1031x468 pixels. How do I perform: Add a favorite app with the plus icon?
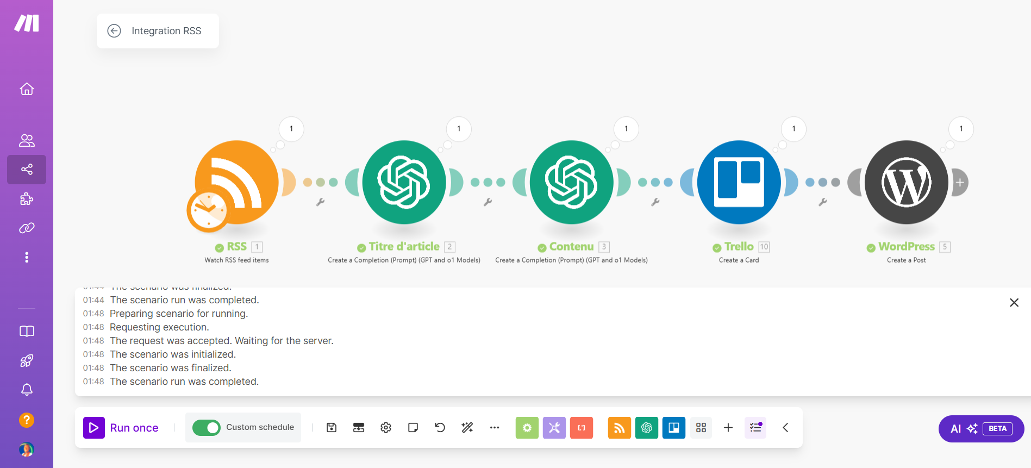728,428
